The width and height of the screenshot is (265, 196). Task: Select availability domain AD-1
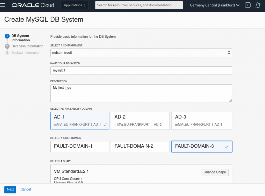tap(80, 121)
